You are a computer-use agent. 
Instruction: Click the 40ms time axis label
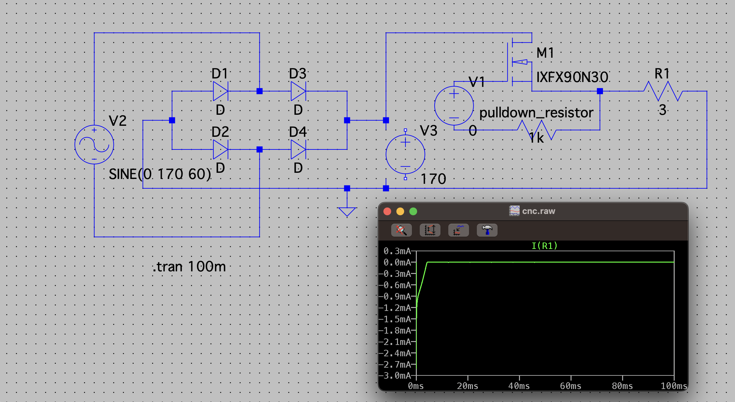(519, 386)
